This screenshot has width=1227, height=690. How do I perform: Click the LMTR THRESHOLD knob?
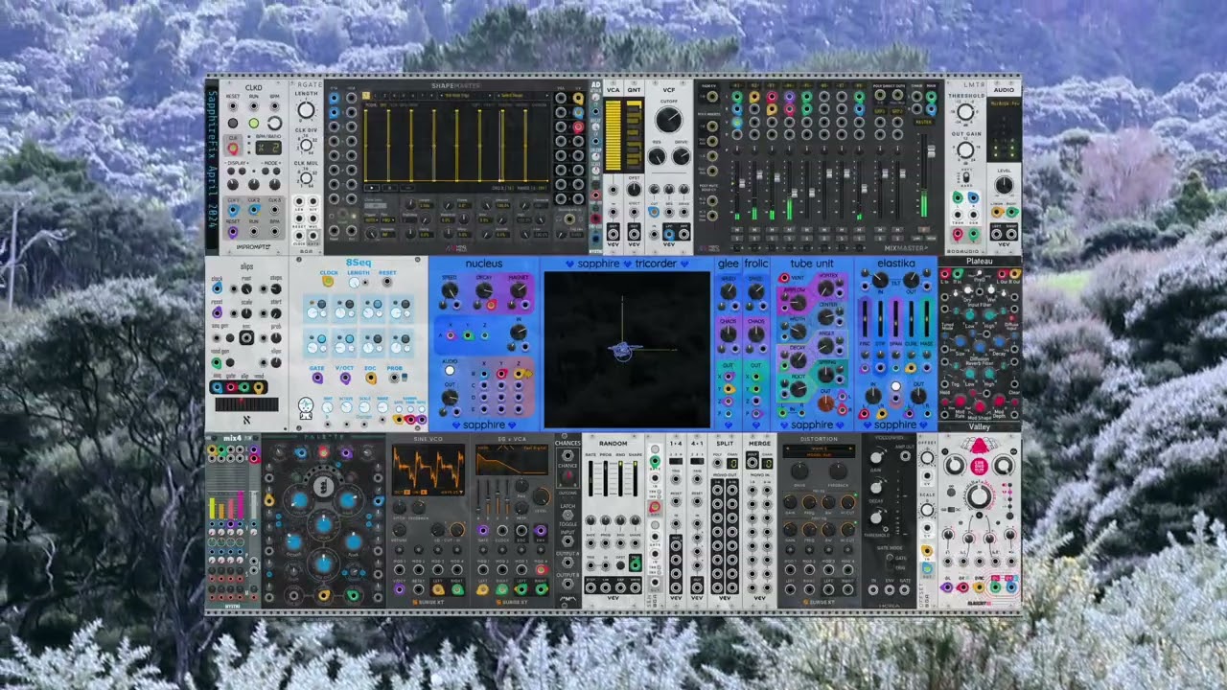965,112
